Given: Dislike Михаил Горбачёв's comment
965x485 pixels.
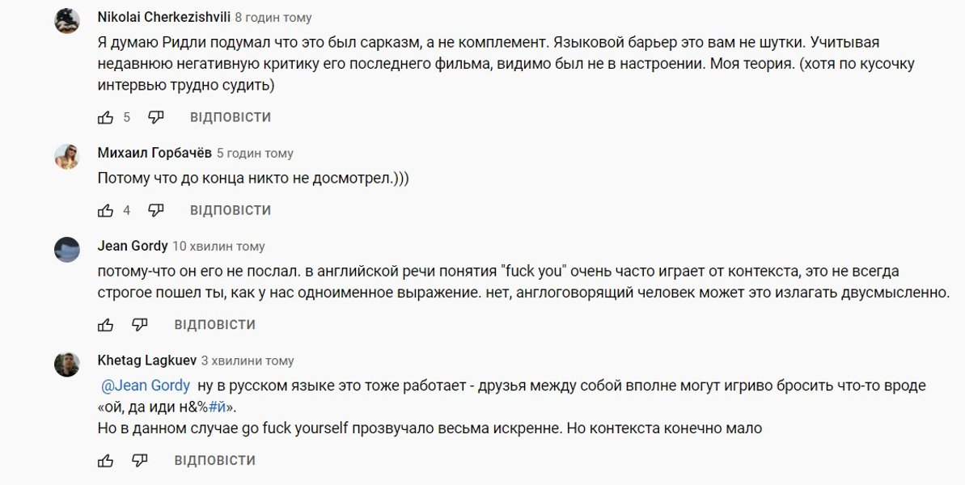Looking at the screenshot, I should (x=156, y=210).
